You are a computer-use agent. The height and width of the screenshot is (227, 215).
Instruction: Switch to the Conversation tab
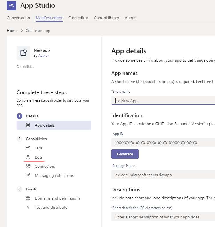point(18,18)
